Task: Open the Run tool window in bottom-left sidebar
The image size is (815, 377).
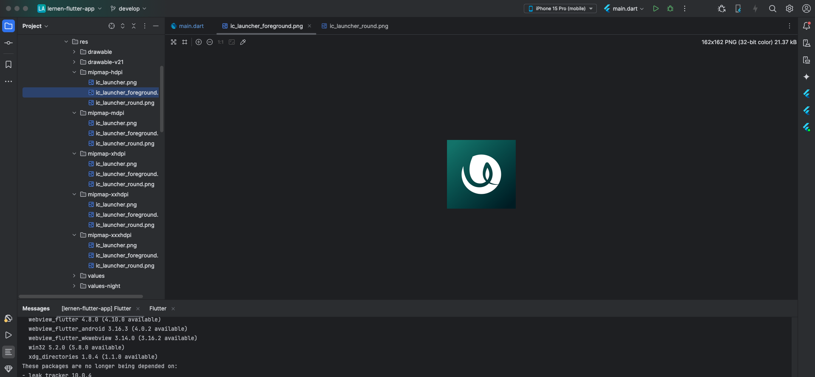Action: 8,335
